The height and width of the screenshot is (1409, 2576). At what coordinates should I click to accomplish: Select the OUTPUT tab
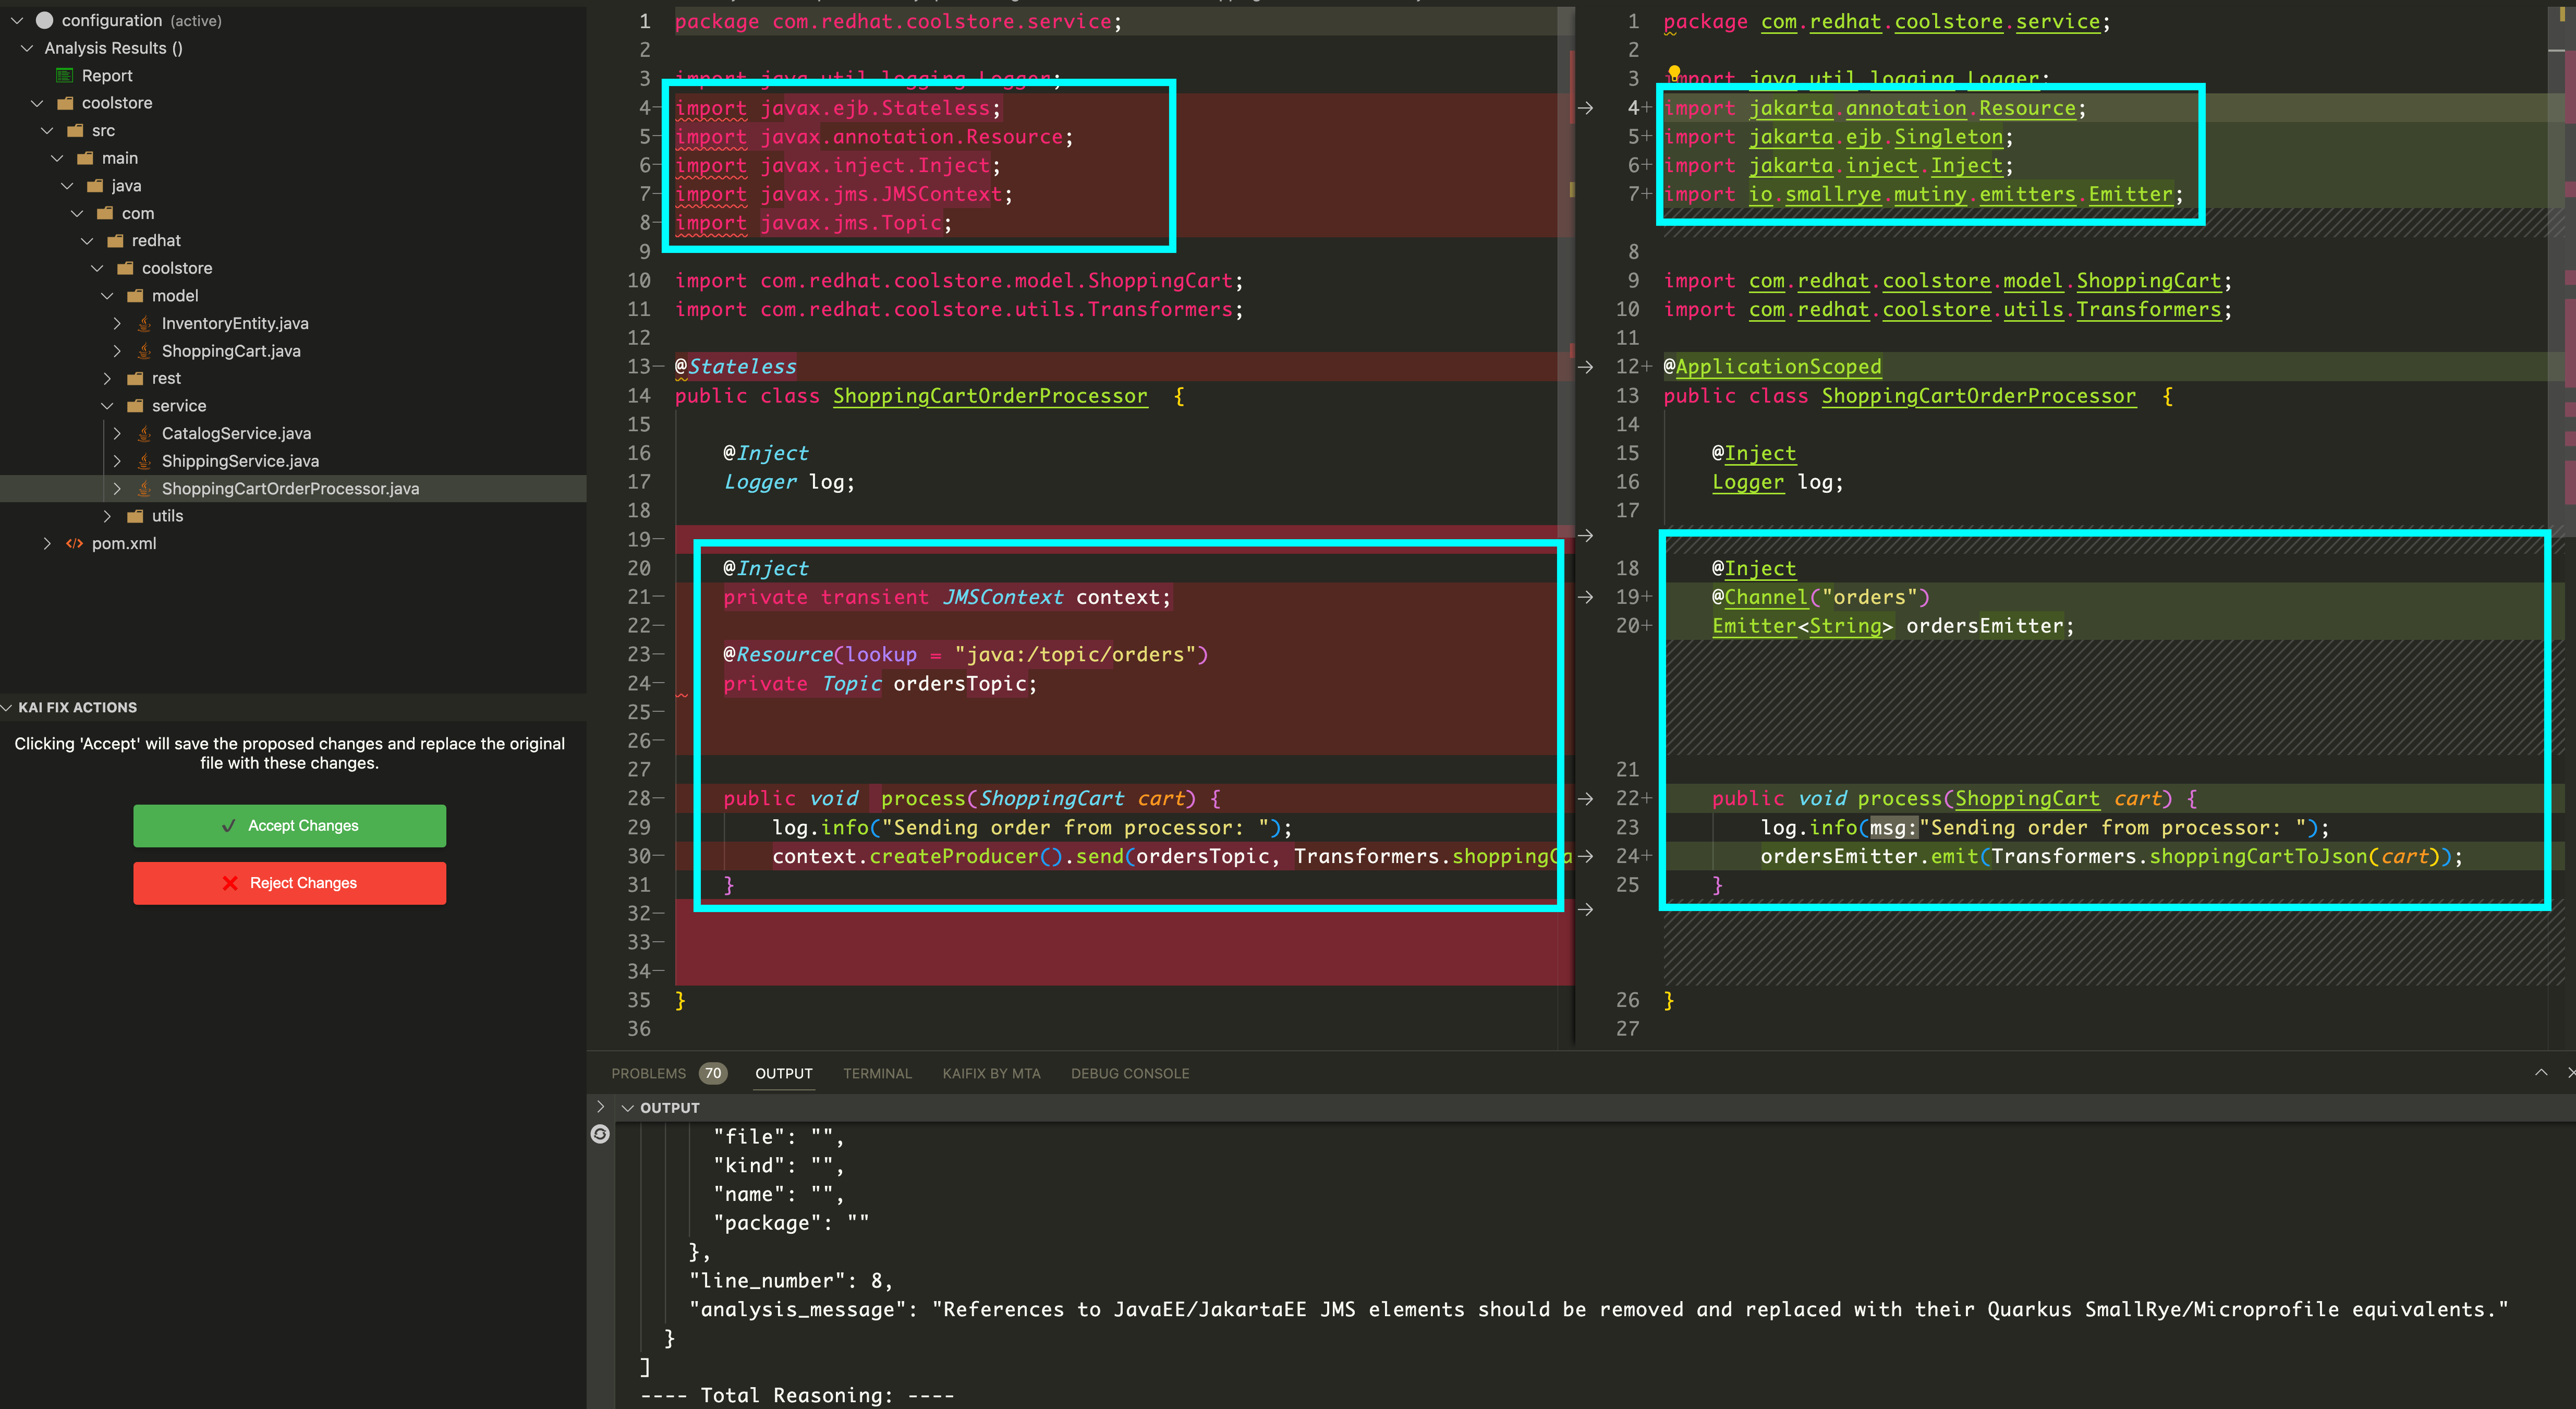pos(784,1073)
